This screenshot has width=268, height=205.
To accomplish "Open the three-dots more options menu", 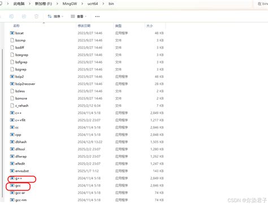I will (97, 16).
